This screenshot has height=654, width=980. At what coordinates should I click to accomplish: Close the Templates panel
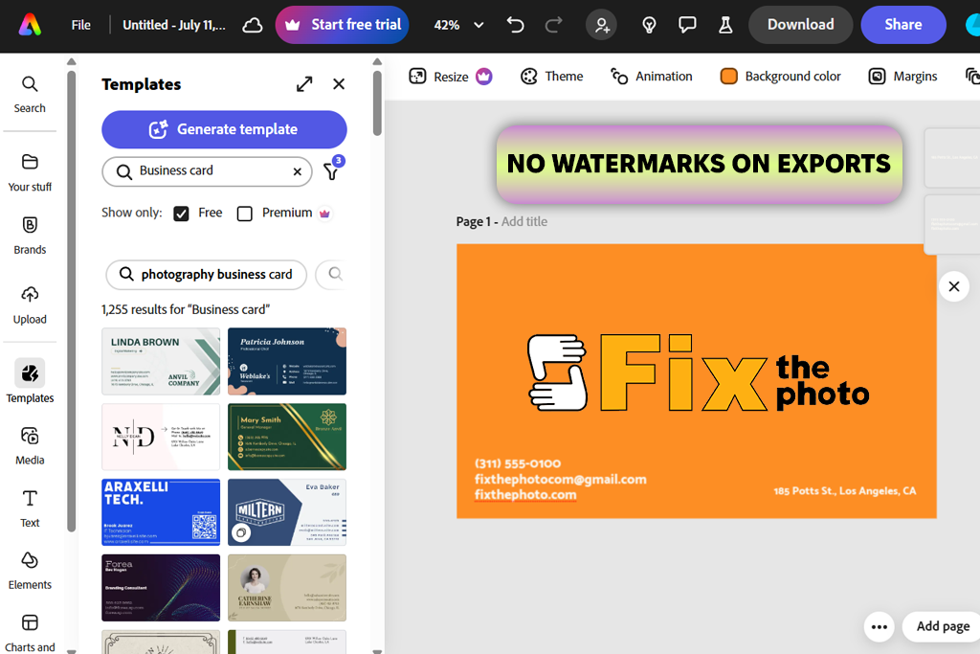339,83
